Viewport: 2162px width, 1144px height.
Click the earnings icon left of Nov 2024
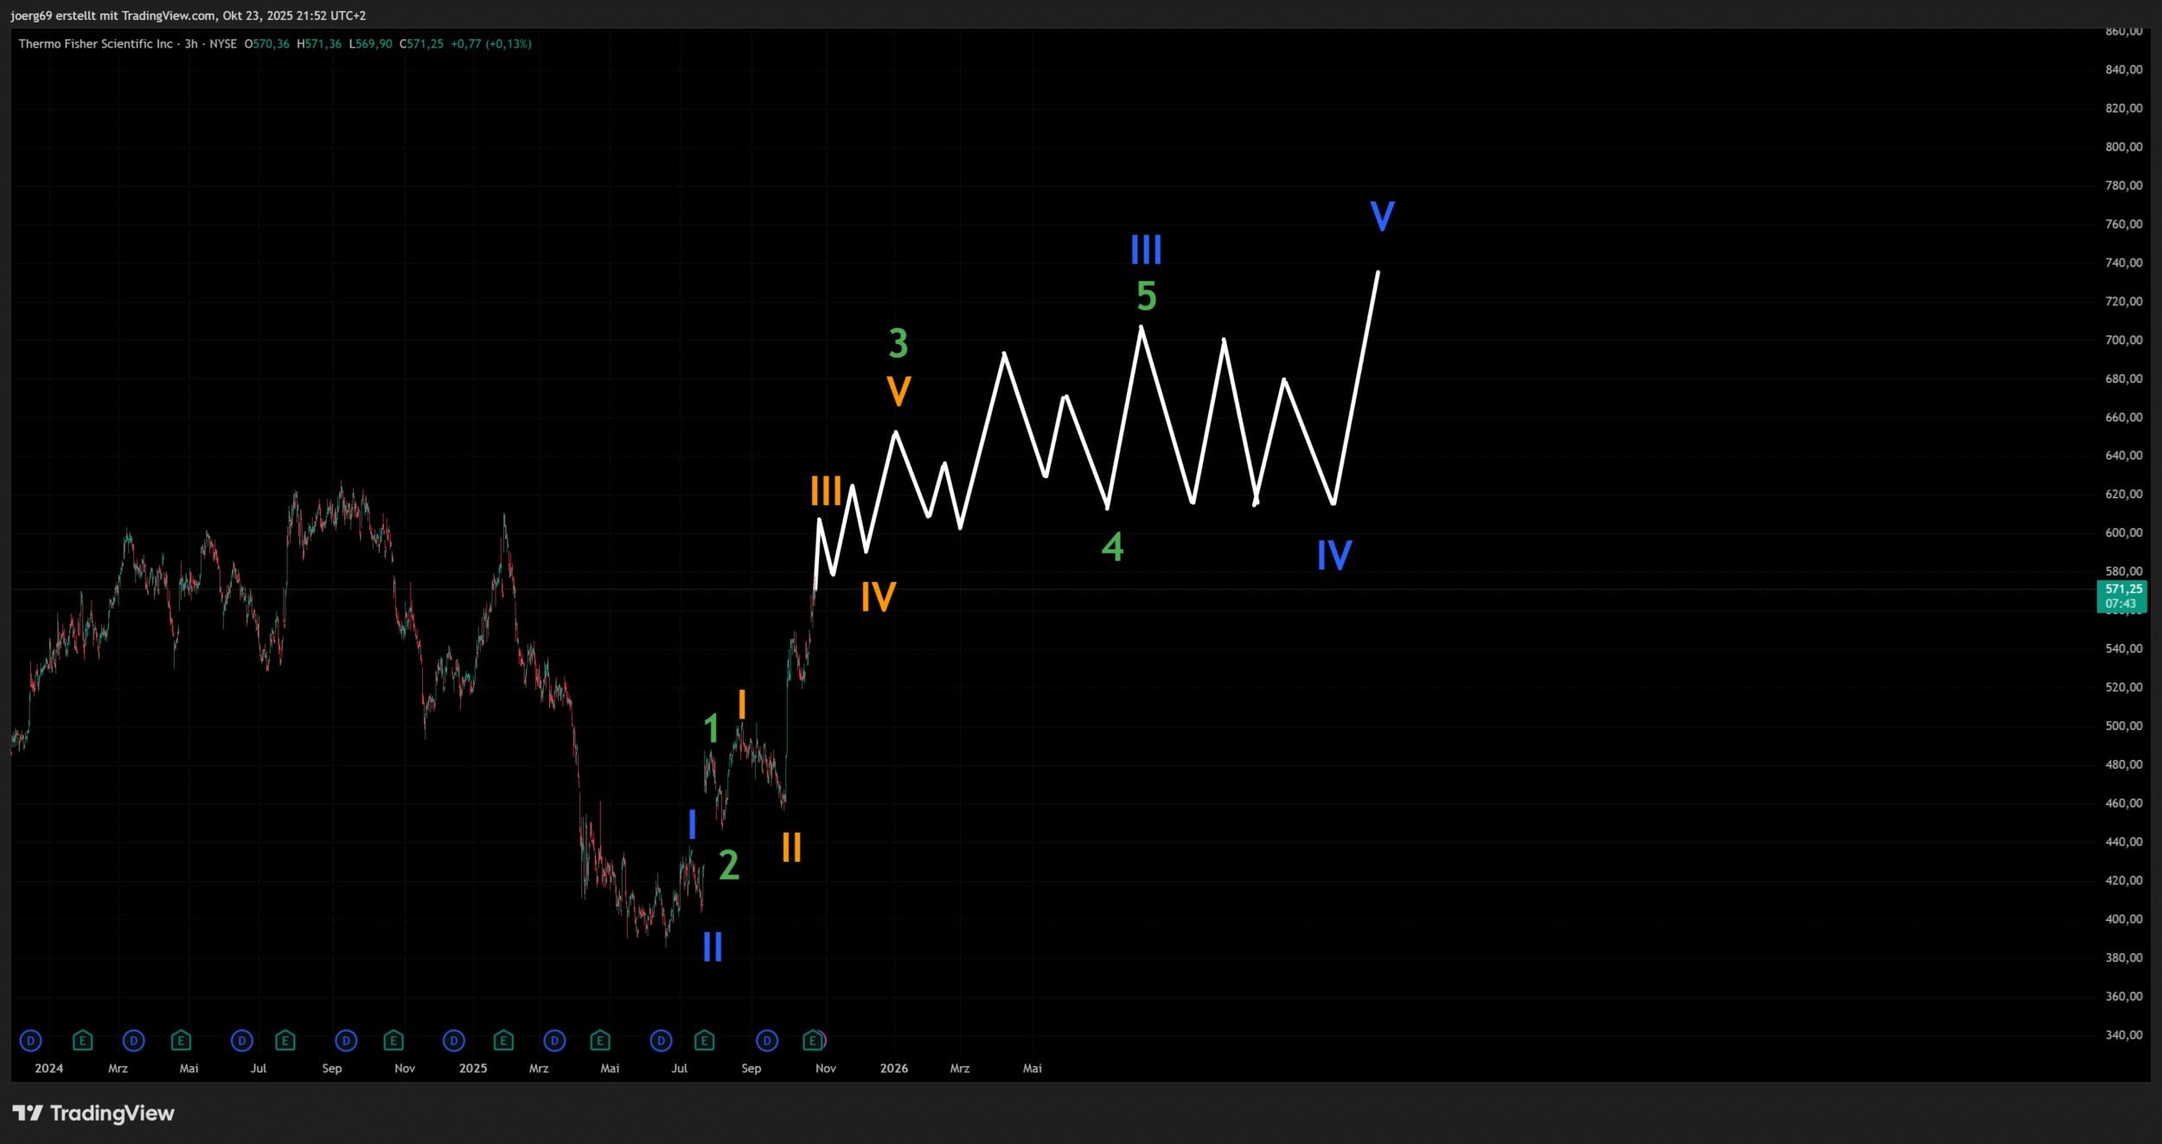[393, 1040]
